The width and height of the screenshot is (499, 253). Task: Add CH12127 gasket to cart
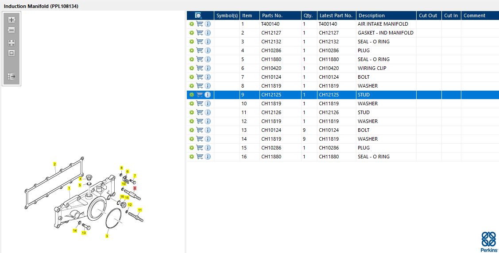click(200, 32)
